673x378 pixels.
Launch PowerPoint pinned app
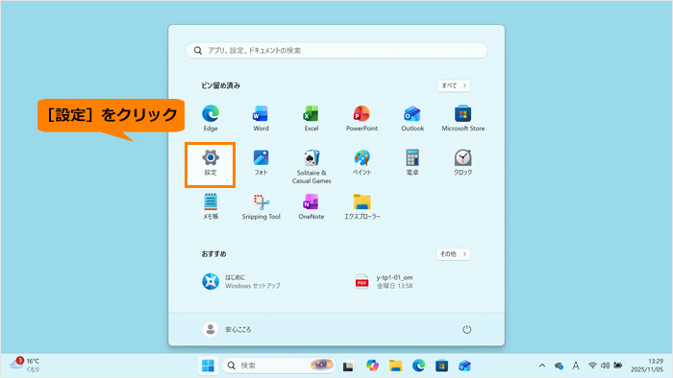pos(361,118)
